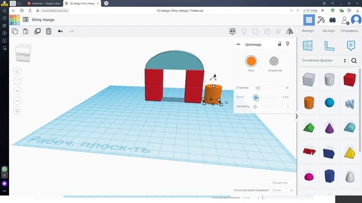Pick the teal round roof shape
This screenshot has height=203, width=362.
(350, 127)
